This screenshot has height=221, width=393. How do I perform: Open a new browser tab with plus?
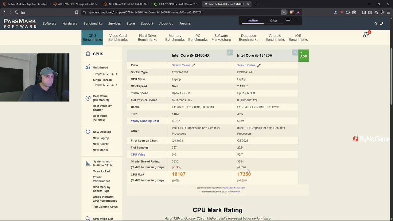coord(256,4)
